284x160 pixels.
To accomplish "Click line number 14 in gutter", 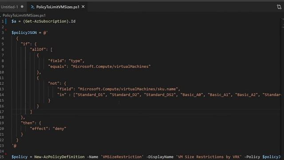I will [x=2, y=95].
